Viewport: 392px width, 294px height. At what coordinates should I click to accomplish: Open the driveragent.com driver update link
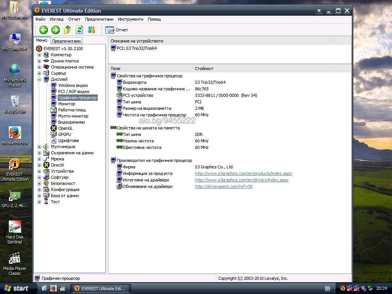224,186
